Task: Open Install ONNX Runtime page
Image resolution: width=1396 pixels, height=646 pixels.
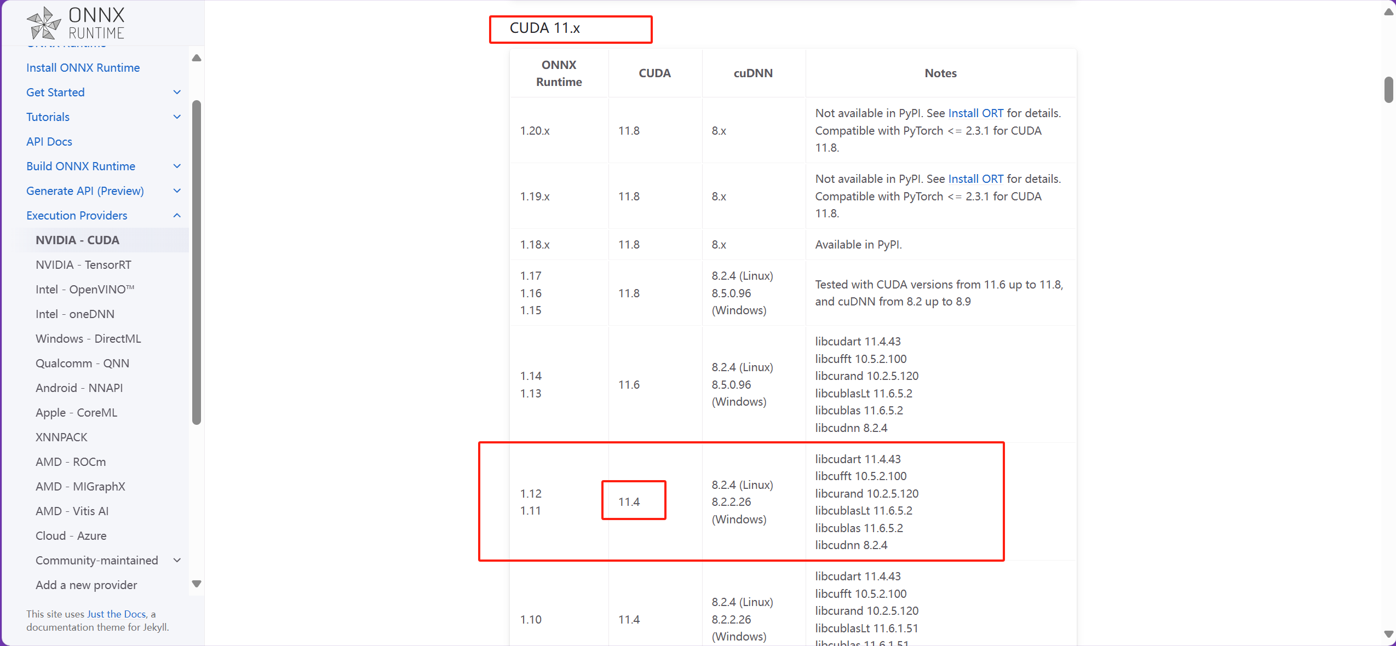Action: (83, 67)
